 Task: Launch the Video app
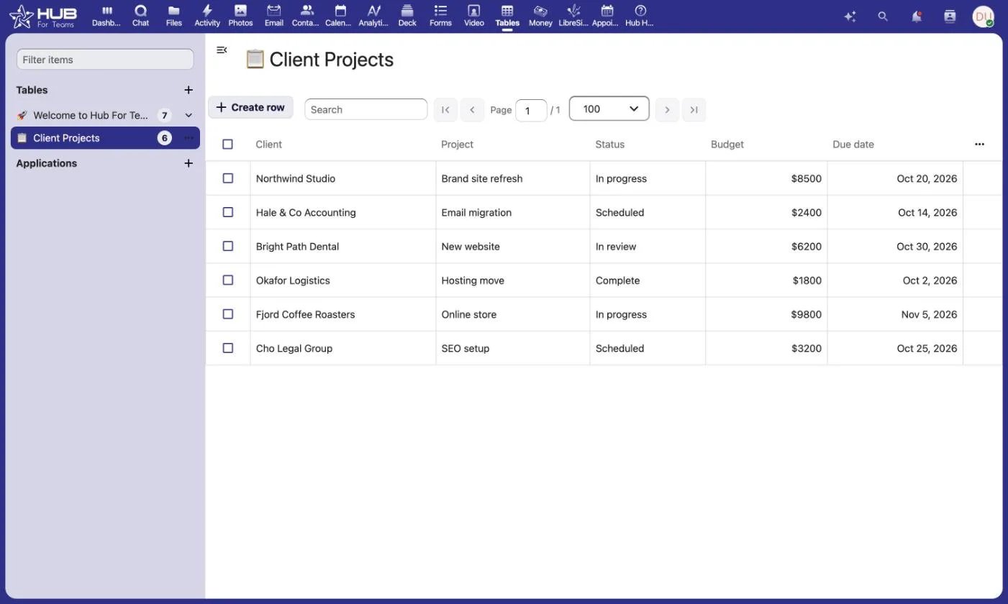pos(473,16)
